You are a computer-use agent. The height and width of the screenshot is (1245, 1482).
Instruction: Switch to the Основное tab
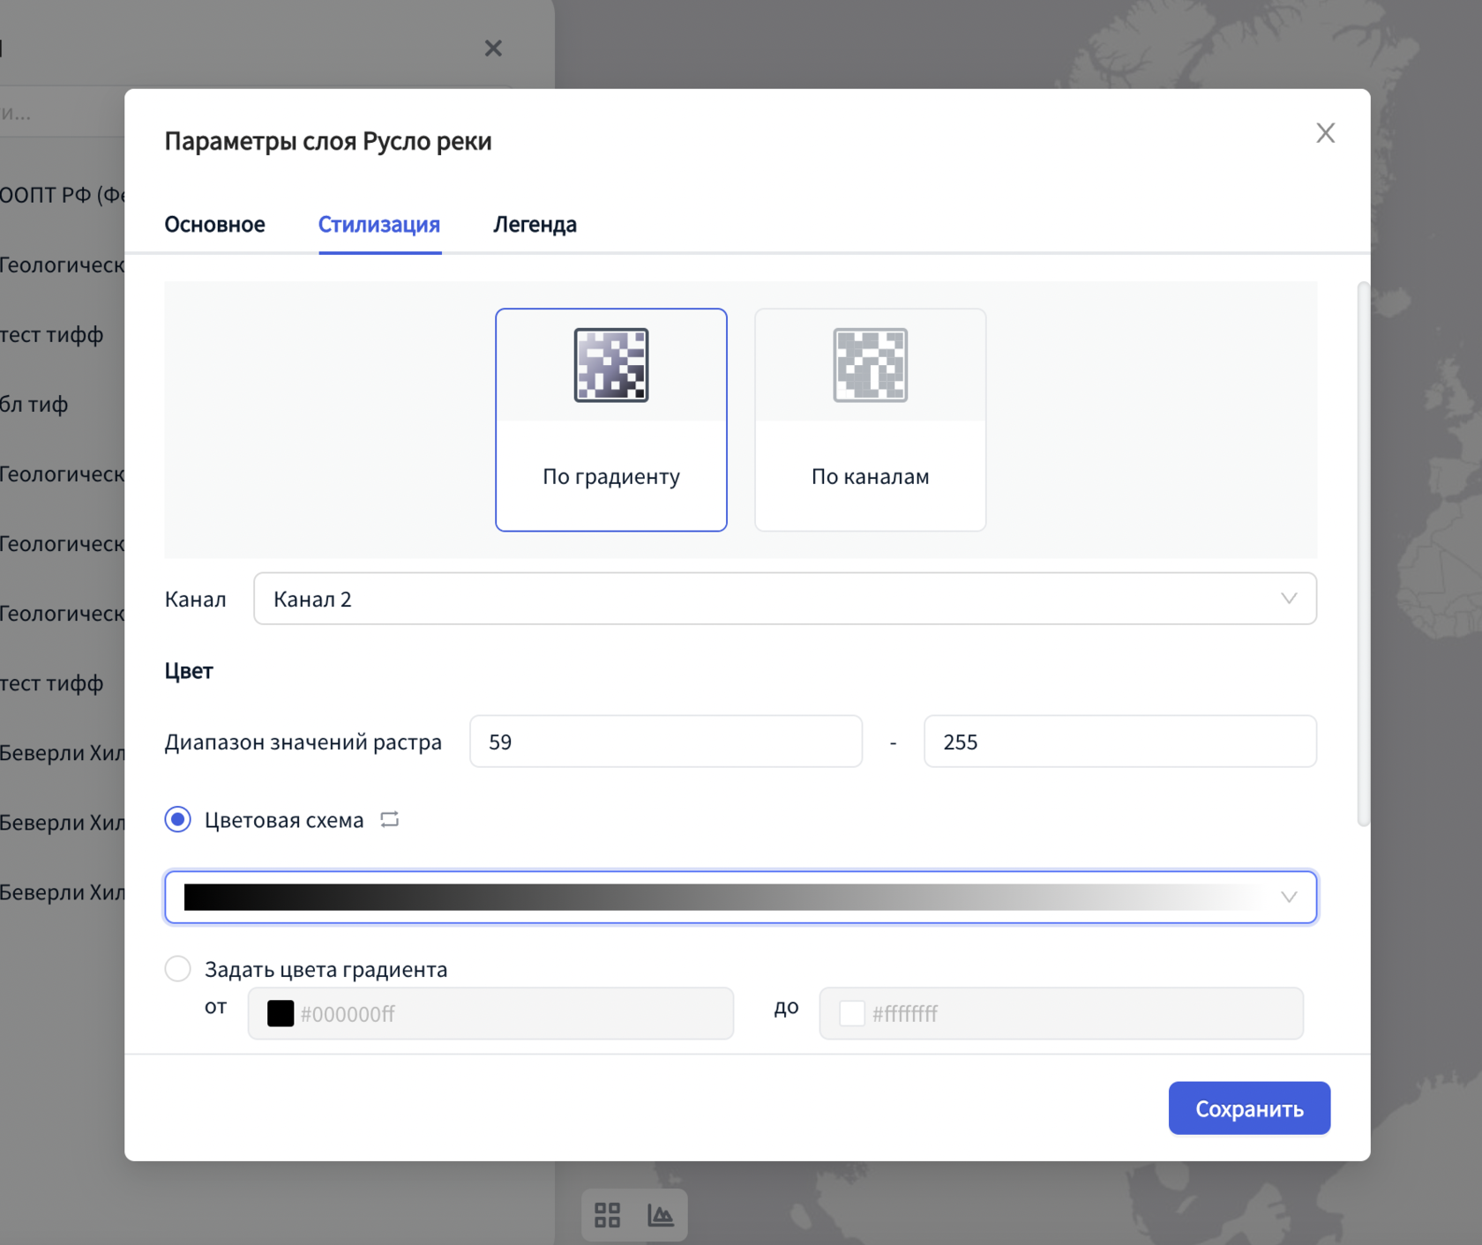(x=214, y=224)
